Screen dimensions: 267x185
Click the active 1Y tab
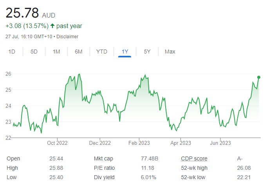click(125, 52)
